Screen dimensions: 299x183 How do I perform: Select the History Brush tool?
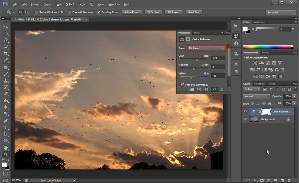click(x=6, y=87)
